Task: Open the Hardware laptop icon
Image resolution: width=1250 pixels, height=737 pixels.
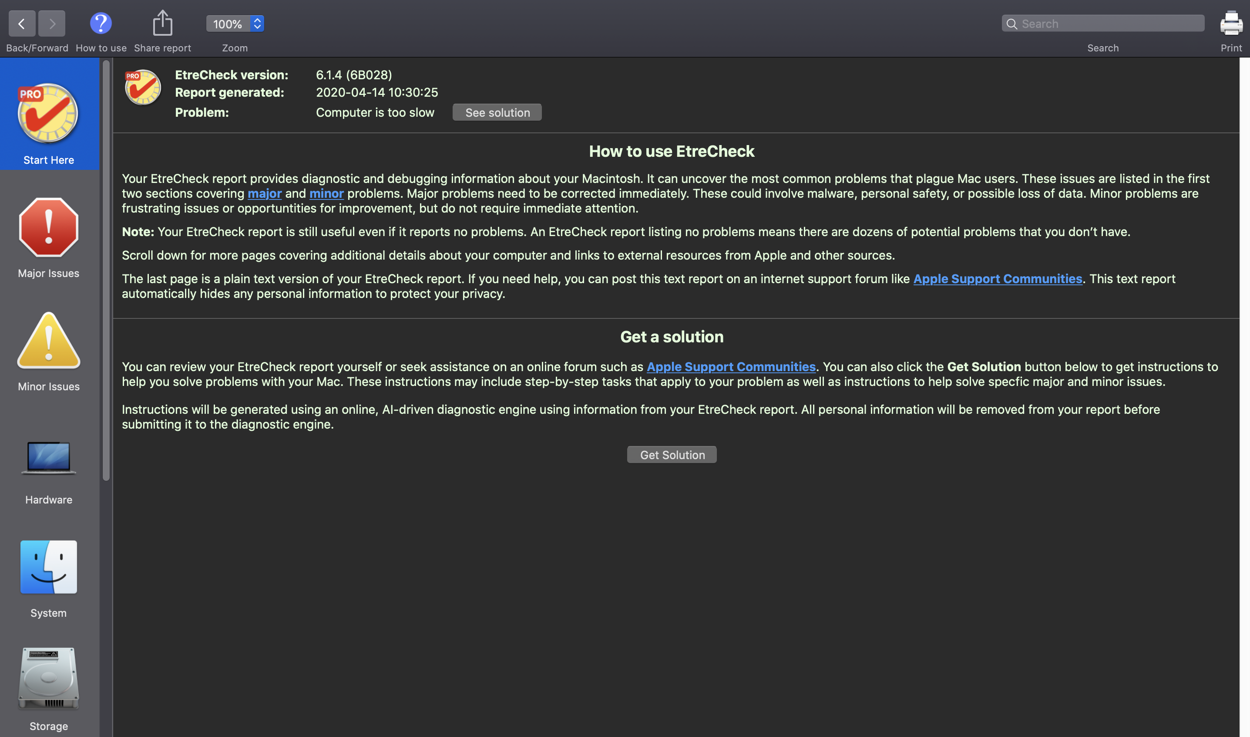Action: tap(49, 457)
